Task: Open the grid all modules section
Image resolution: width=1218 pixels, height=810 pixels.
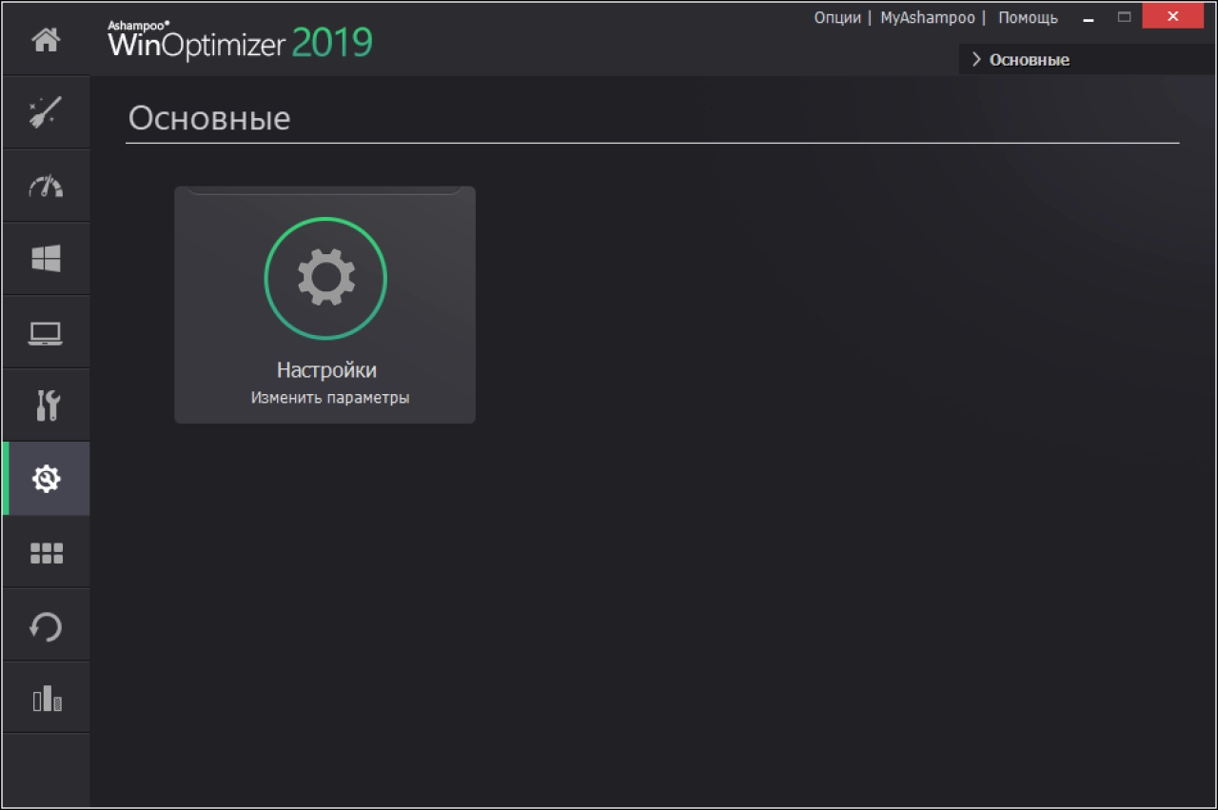Action: click(x=46, y=552)
